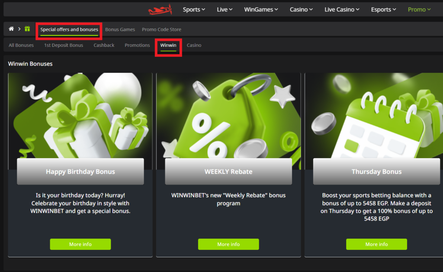443x272 pixels.
Task: Open the Promo Code Store tab
Action: pyautogui.click(x=161, y=29)
